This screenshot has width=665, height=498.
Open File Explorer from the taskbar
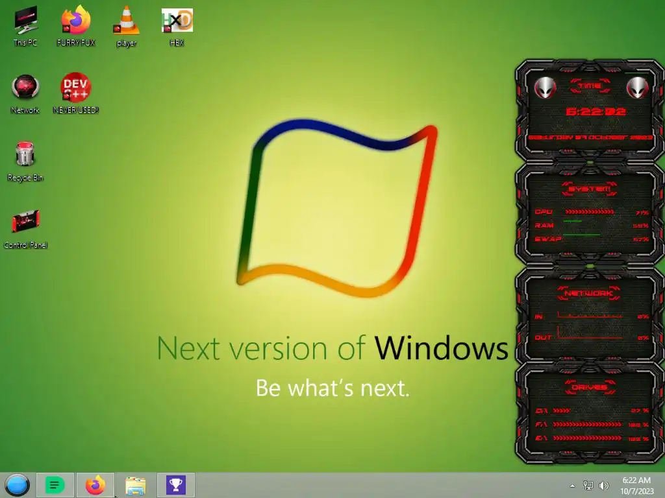(136, 485)
